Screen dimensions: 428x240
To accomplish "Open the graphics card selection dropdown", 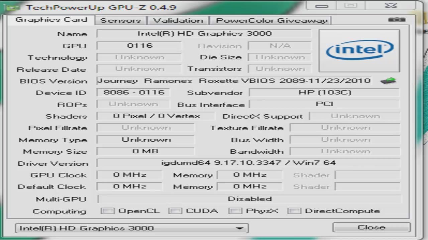I will coord(132,228).
